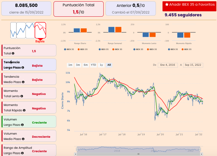Image resolution: width=217 pixels, height=156 pixels.
Task: Toggle orange IBEX 35 legend under Momento Lento
Action: tap(152, 49)
